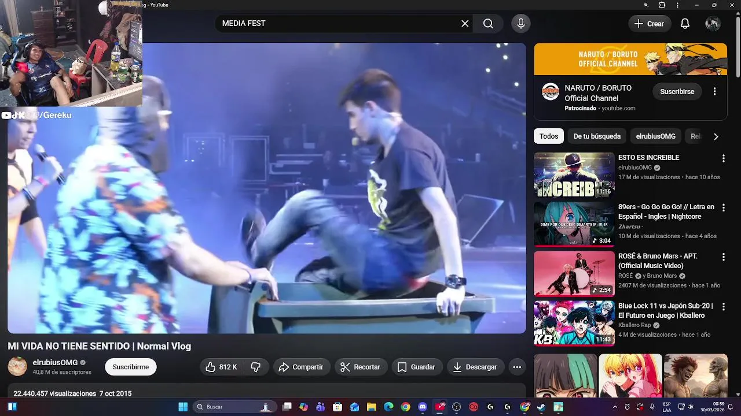
Task: Open Google Chrome from the taskbar
Action: pyautogui.click(x=406, y=407)
